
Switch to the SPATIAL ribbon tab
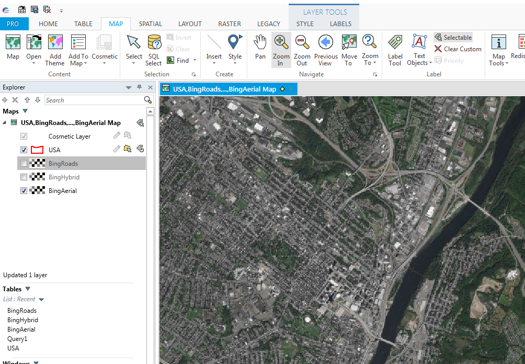coord(150,24)
